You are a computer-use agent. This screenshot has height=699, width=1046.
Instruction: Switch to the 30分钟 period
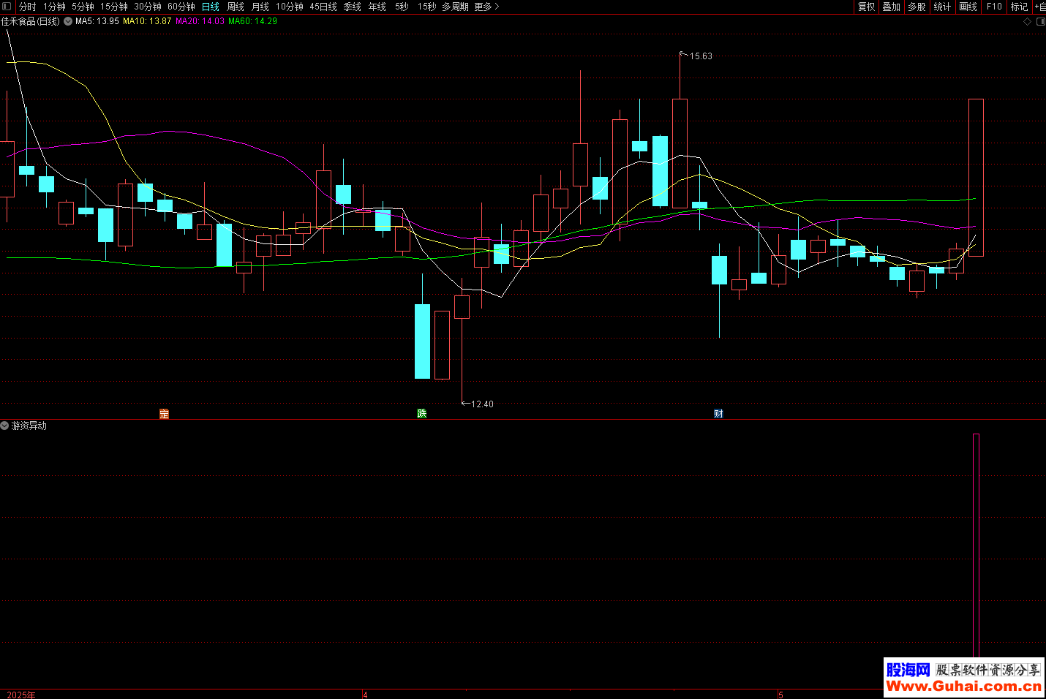(x=147, y=7)
